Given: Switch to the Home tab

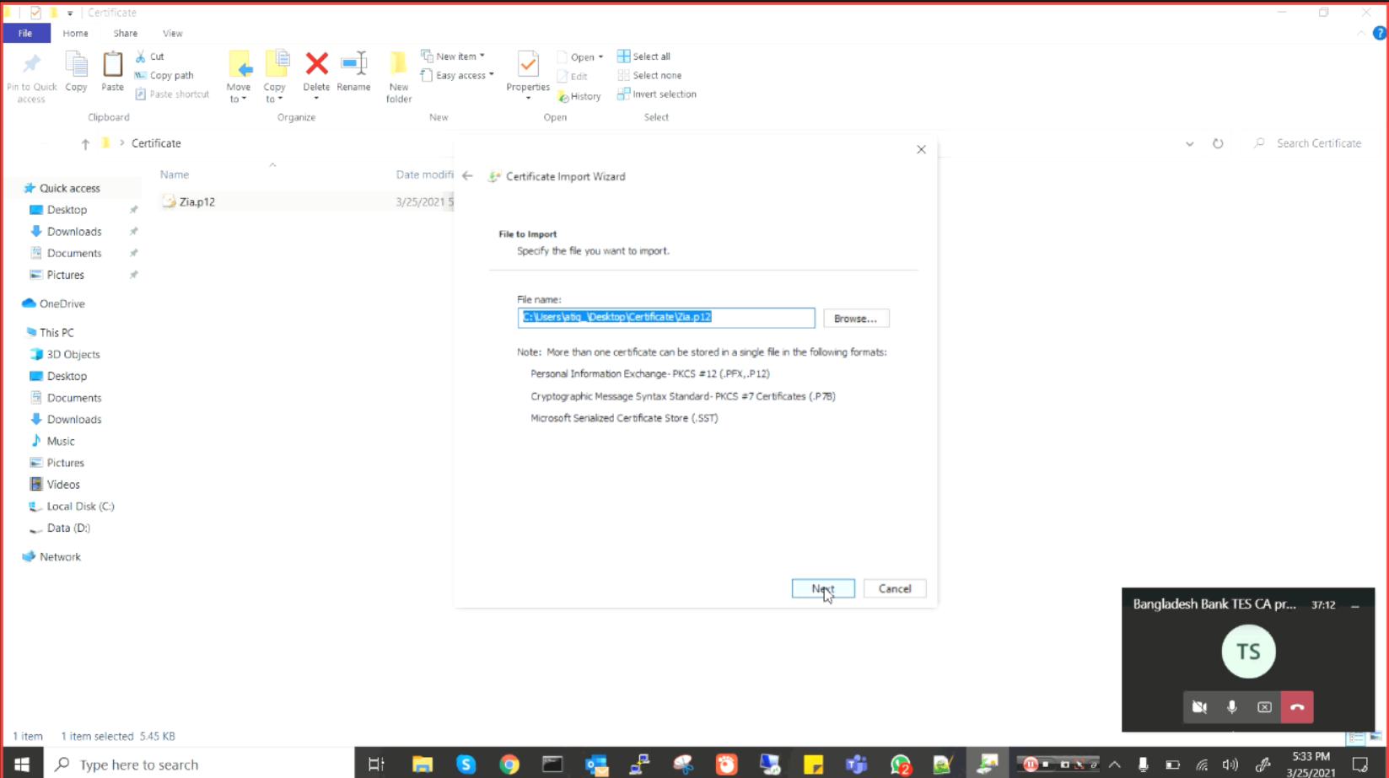Looking at the screenshot, I should (75, 33).
